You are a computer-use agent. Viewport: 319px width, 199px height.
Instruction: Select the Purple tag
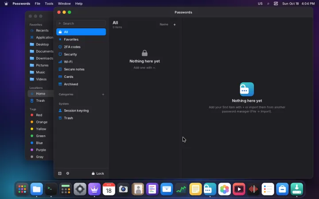[x=40, y=150]
